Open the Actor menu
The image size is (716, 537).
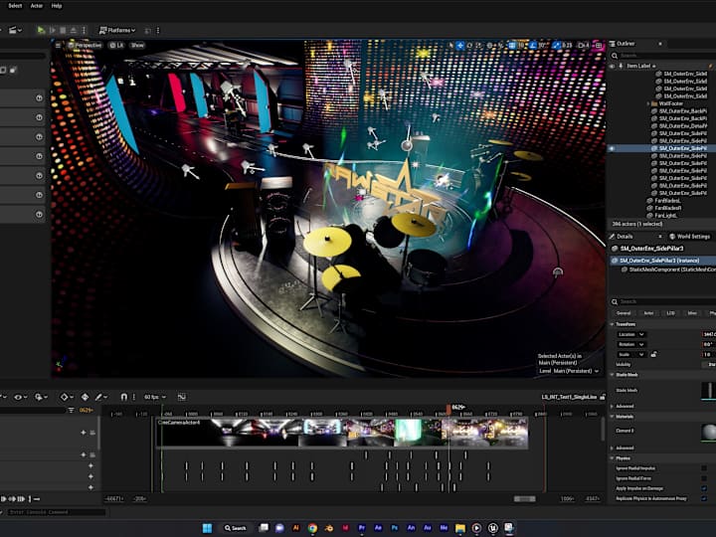click(37, 6)
